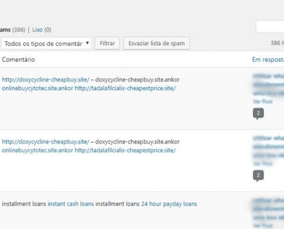Image resolution: width=284 pixels, height=229 pixels.
Task: Open second comment's doxycycline-cheapbuy.site link
Action: click(45, 141)
